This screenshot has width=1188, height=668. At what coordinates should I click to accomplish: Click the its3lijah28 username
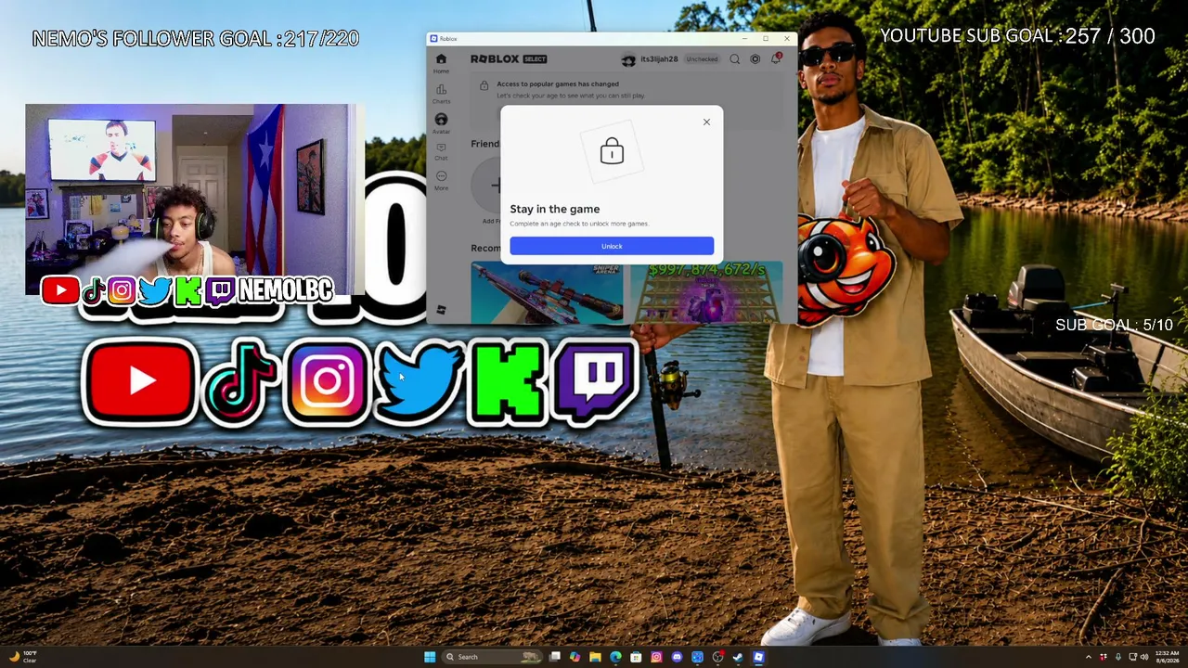(x=659, y=59)
